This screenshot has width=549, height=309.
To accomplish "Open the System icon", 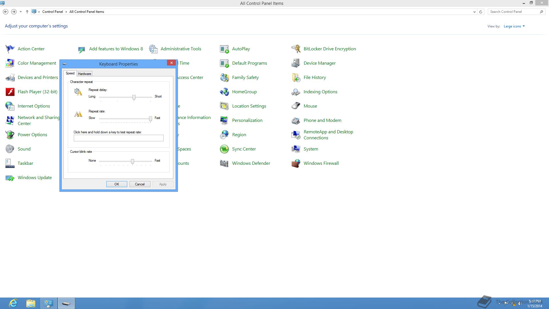I will (296, 149).
